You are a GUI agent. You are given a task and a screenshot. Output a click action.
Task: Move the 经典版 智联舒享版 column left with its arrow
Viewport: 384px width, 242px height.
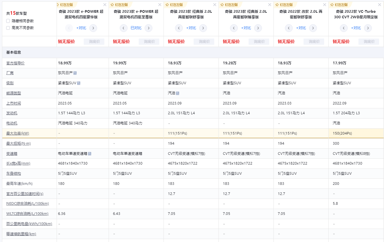179,28
